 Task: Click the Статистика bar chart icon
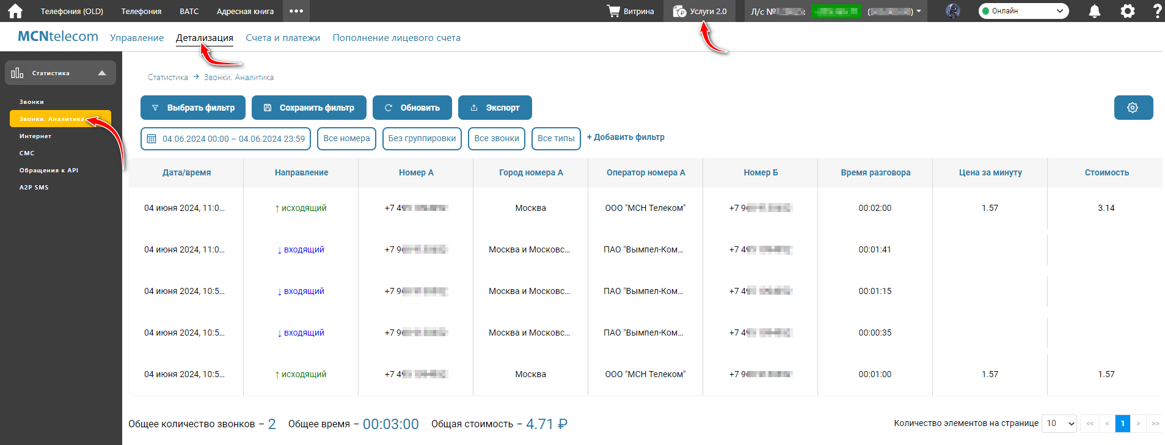pos(17,73)
